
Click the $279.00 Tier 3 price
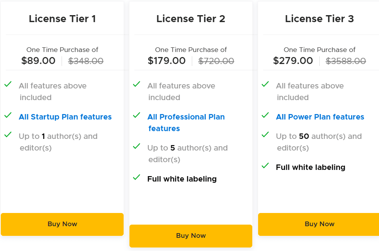(293, 61)
